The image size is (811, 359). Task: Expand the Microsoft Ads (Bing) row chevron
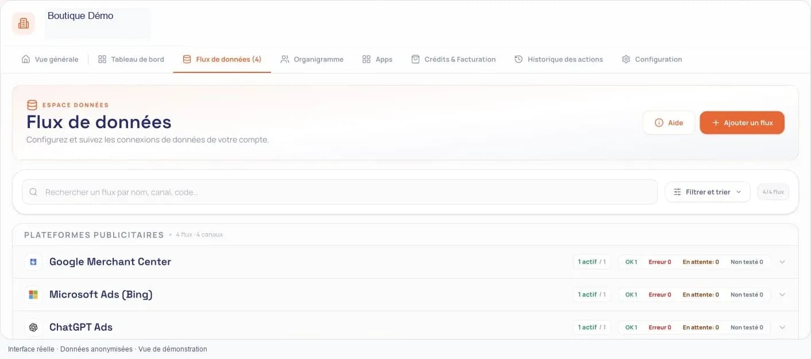point(782,295)
